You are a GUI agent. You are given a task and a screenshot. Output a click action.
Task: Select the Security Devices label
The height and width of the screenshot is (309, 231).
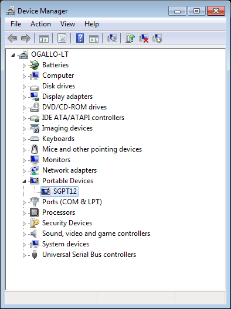[x=67, y=223]
